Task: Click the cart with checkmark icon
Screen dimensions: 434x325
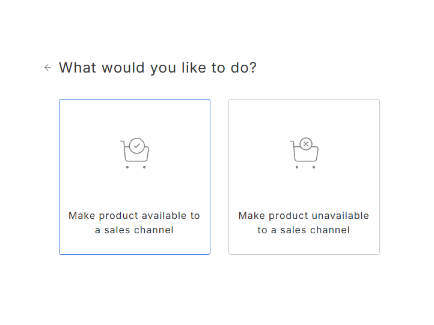Action: point(135,154)
